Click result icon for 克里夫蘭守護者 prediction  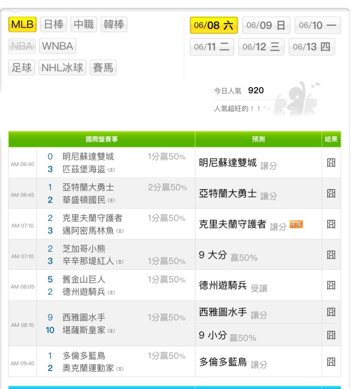[x=331, y=224]
